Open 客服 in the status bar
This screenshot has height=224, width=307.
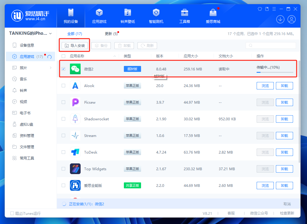click(x=231, y=213)
